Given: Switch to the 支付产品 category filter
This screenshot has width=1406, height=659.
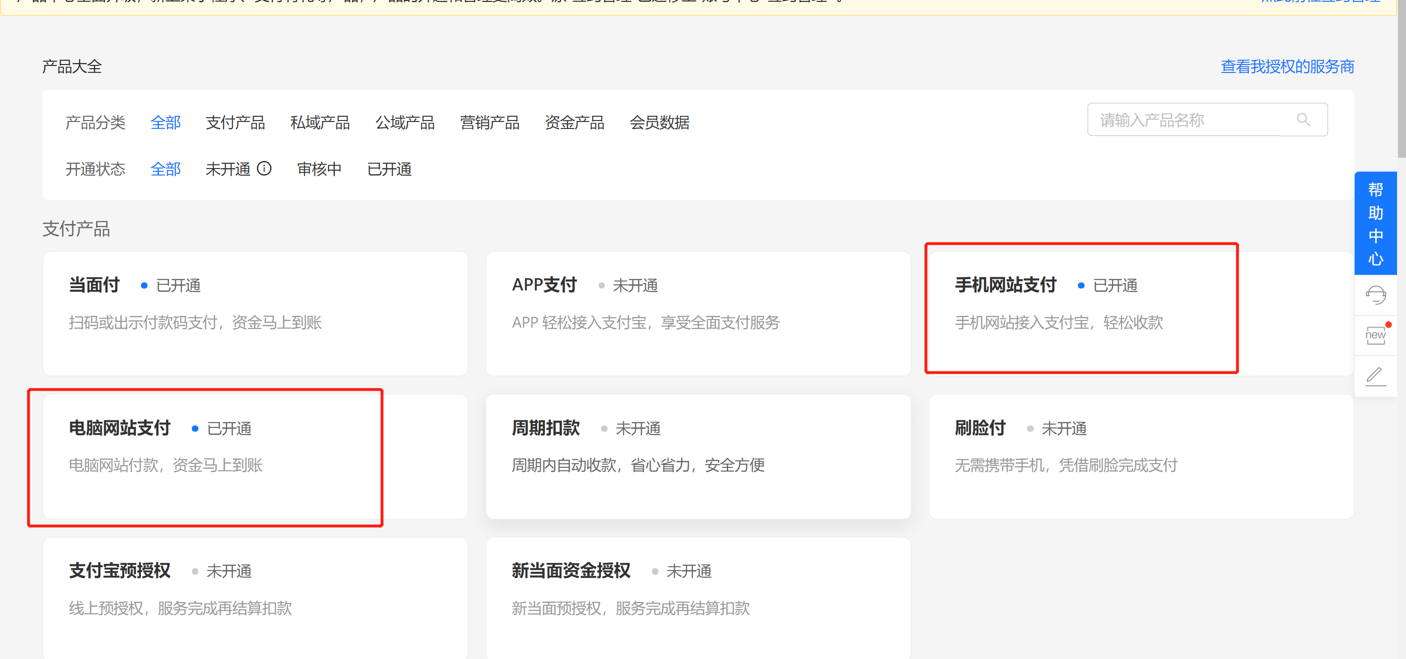Looking at the screenshot, I should [236, 123].
